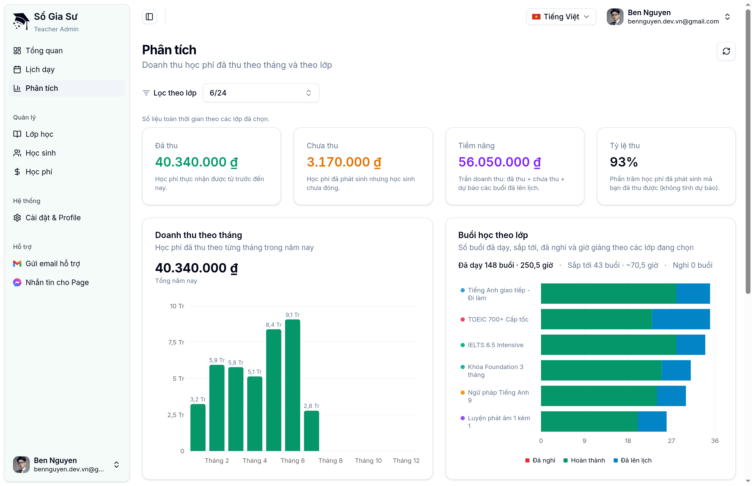
Task: Click the red Đã nghỉ legend swatch
Action: point(527,460)
